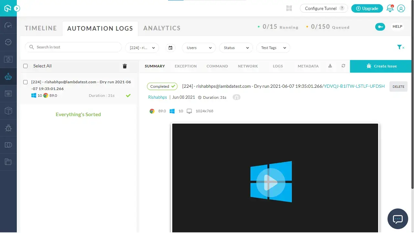The height and width of the screenshot is (233, 414).
Task: Clear filters using the filter icon with x
Action: [401, 47]
